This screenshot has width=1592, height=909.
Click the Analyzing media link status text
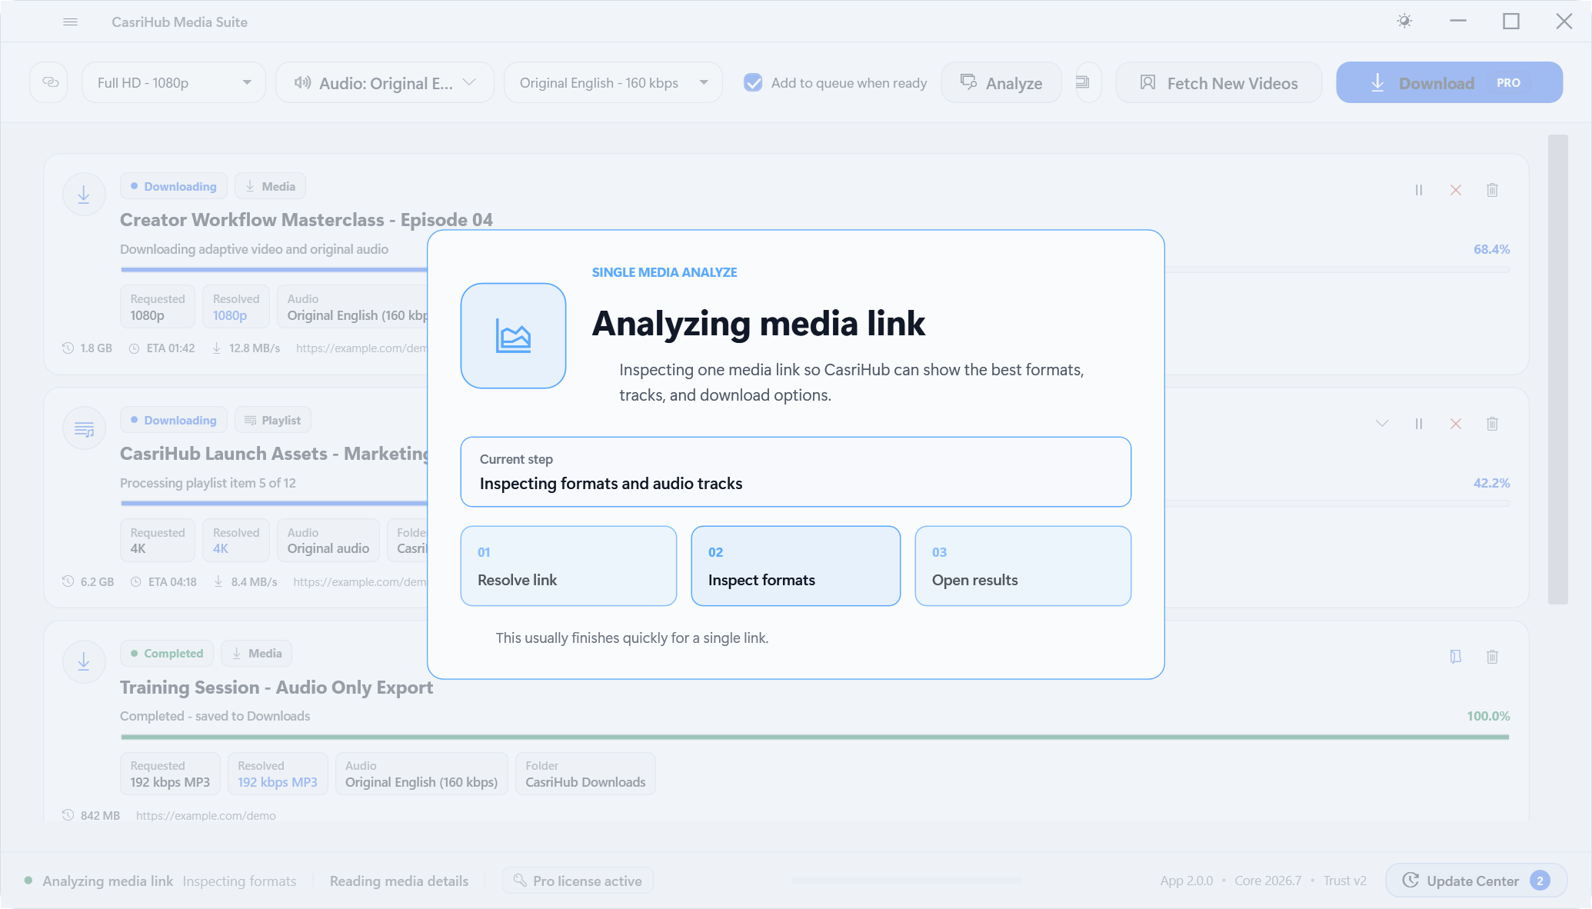point(108,881)
